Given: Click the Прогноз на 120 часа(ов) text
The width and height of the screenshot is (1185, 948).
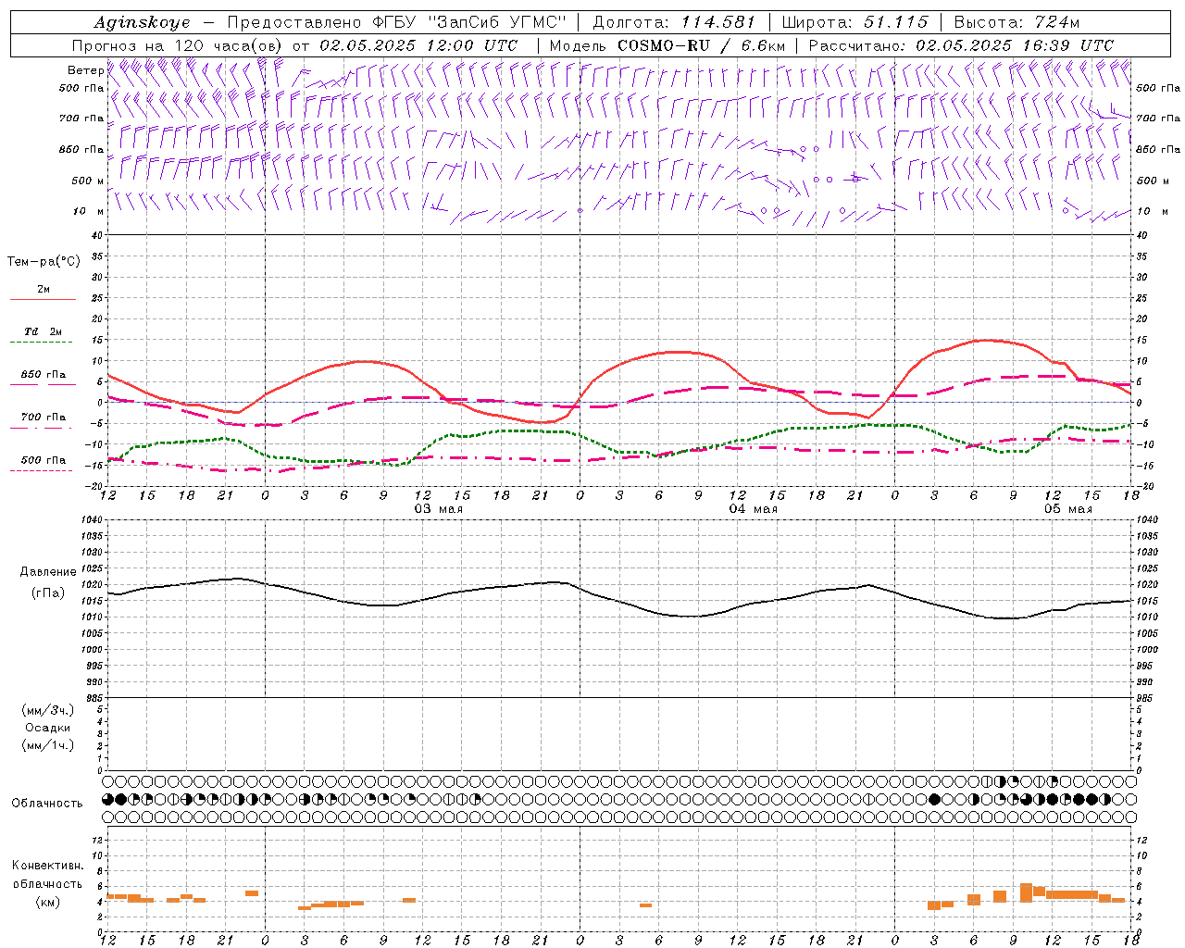Looking at the screenshot, I should (x=178, y=45).
